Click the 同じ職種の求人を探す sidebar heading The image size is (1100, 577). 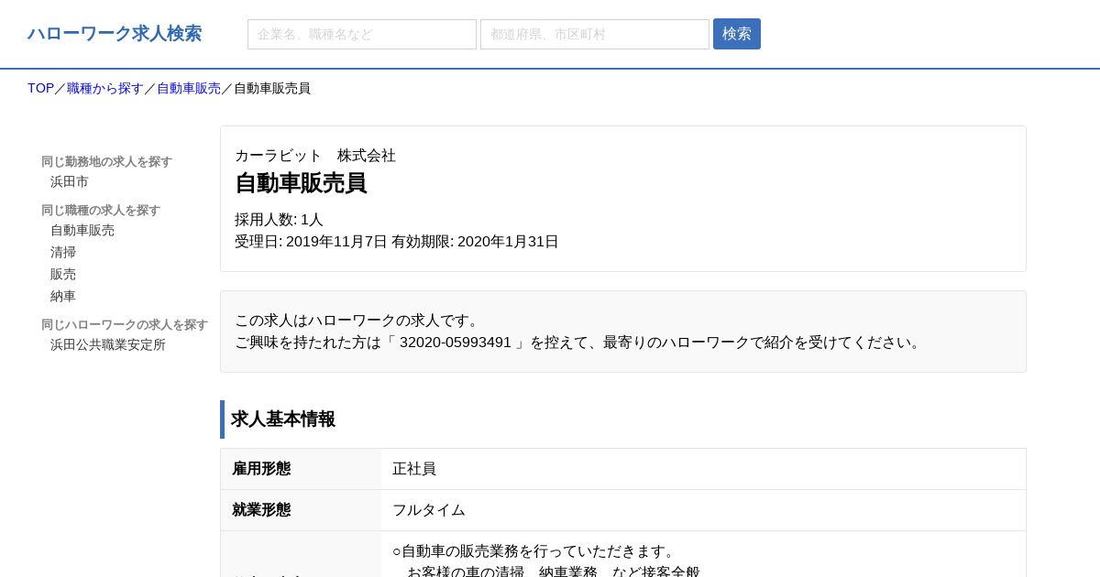(101, 210)
